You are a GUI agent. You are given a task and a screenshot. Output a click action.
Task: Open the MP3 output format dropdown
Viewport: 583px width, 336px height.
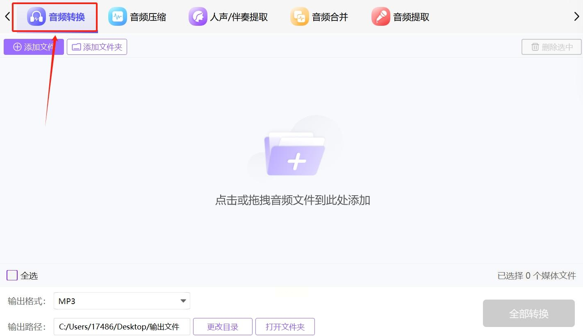click(x=122, y=301)
